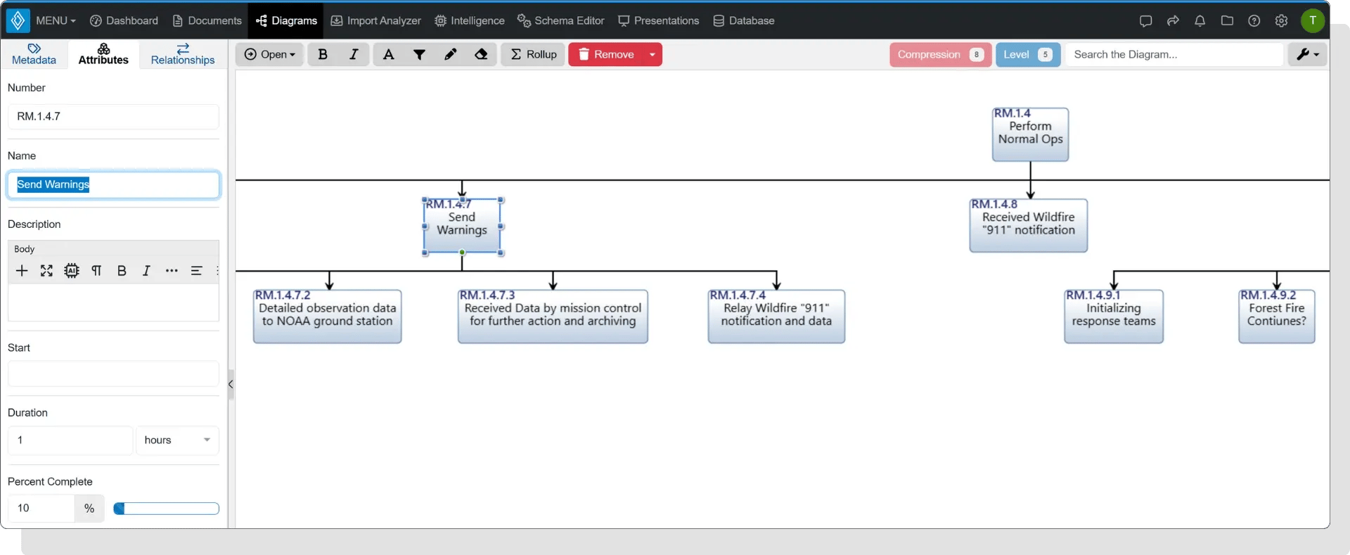The height and width of the screenshot is (555, 1350).
Task: Click the font color A icon
Action: (388, 54)
